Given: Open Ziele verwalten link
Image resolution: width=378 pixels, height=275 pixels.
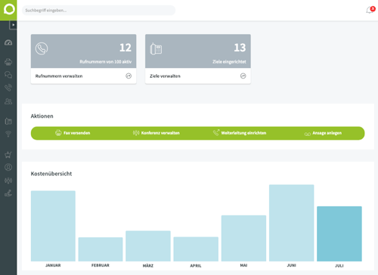Looking at the screenshot, I should (x=165, y=76).
